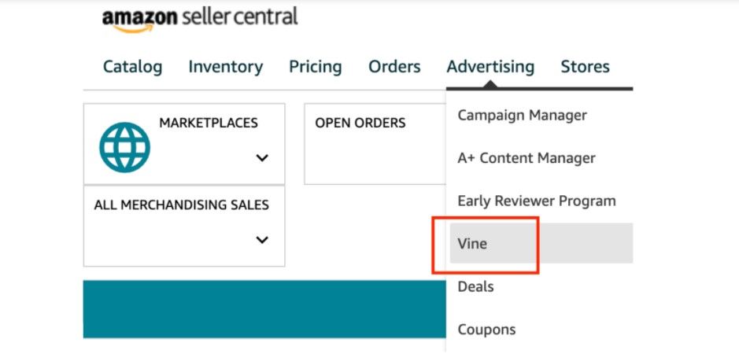Expand All Merchandising Sales chevron
739x354 pixels.
262,240
